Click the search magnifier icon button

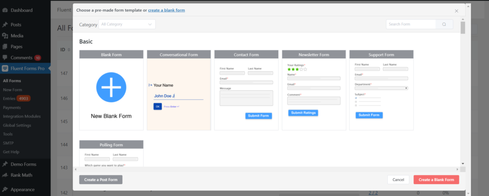(x=444, y=24)
